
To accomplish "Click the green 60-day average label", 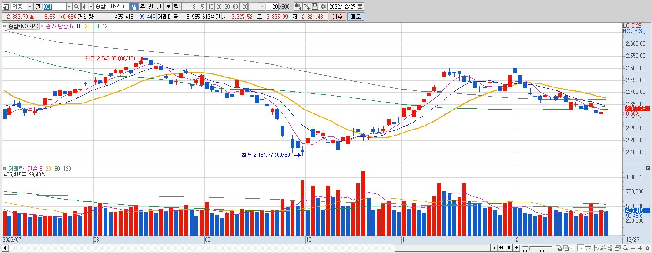I will click(x=96, y=27).
